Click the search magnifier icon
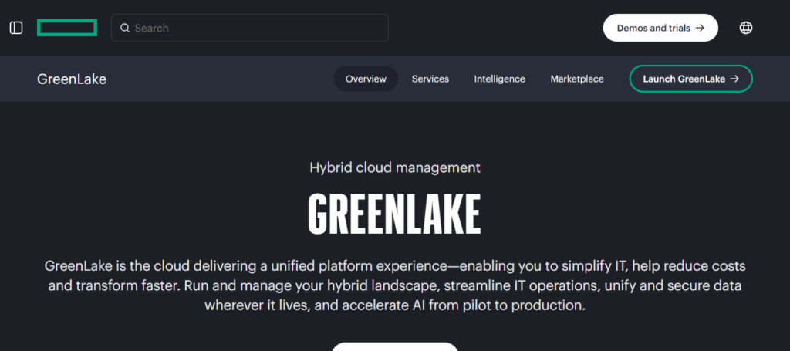Screen dimensions: 790x351 click(x=124, y=28)
